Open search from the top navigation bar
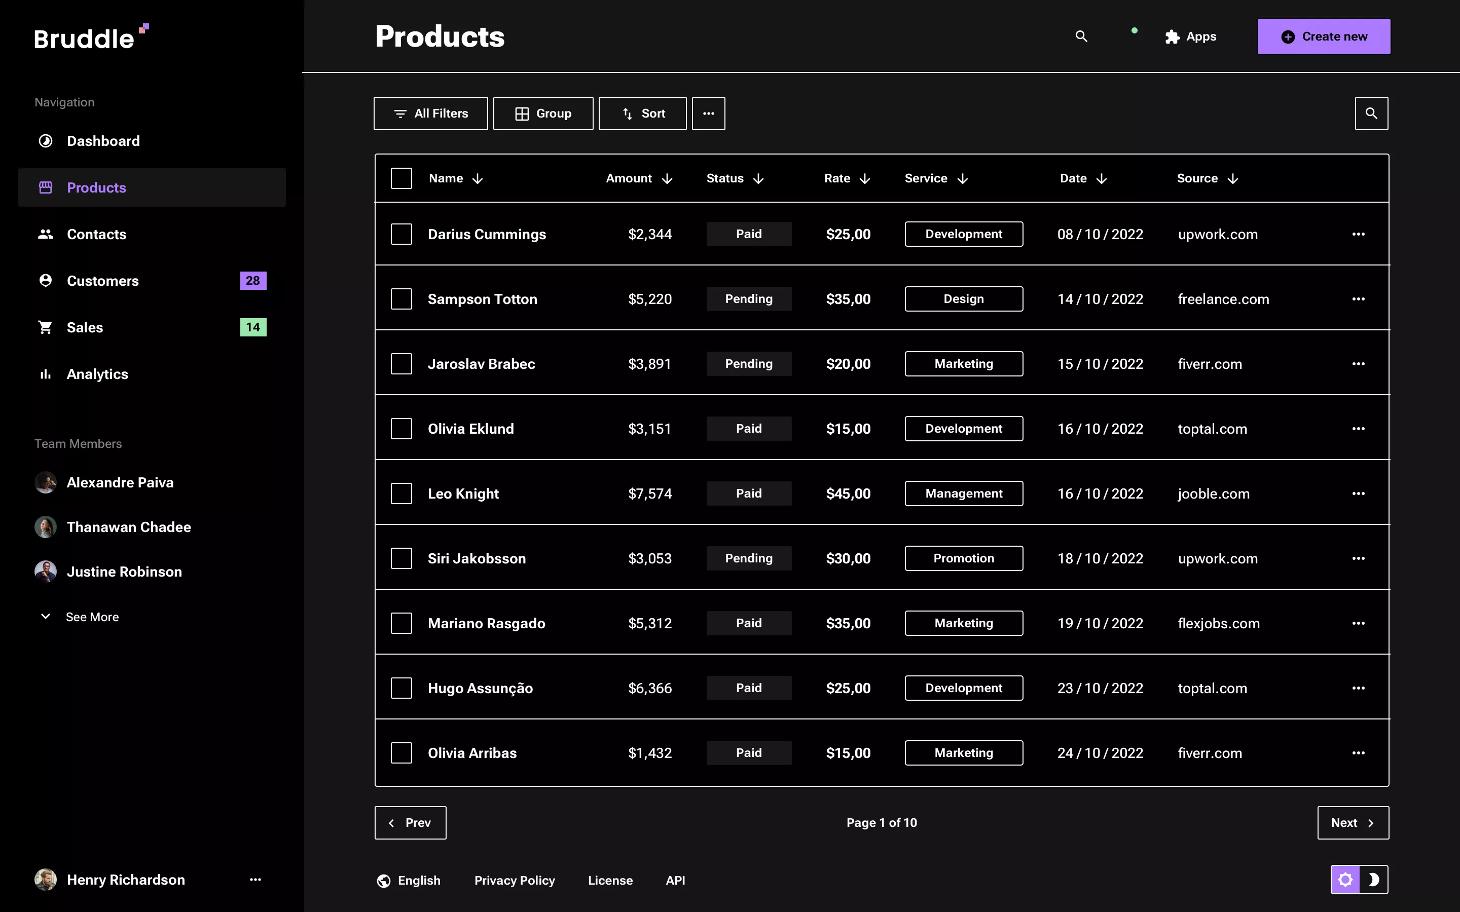Viewport: 1460px width, 912px height. 1080,36
